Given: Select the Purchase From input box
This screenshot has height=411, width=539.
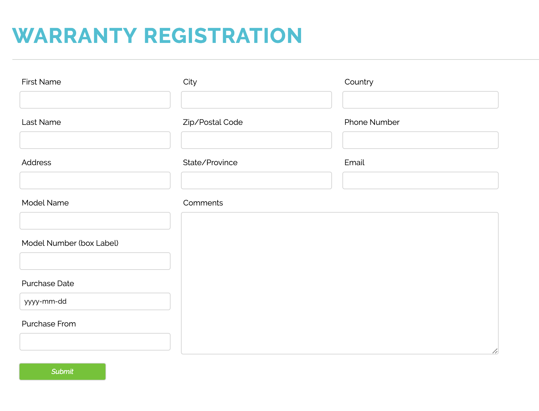Looking at the screenshot, I should [x=95, y=342].
